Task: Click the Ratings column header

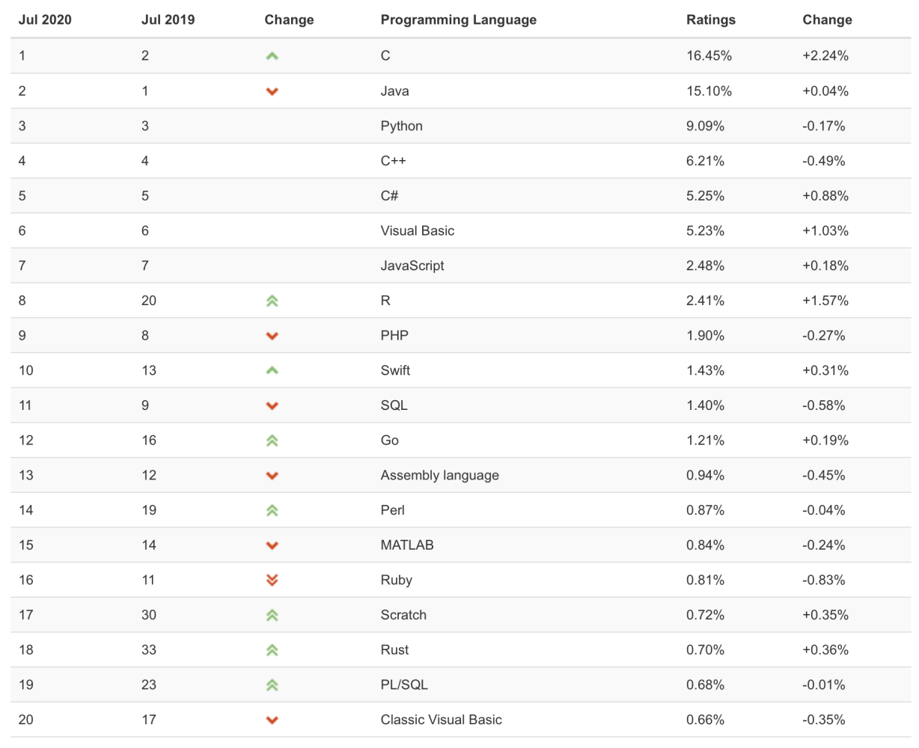Action: pyautogui.click(x=710, y=20)
